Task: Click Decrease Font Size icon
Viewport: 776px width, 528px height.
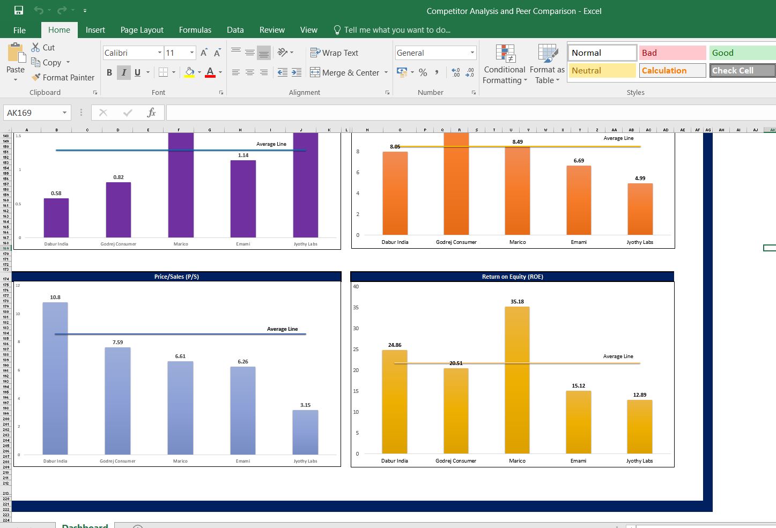Action: click(x=217, y=53)
